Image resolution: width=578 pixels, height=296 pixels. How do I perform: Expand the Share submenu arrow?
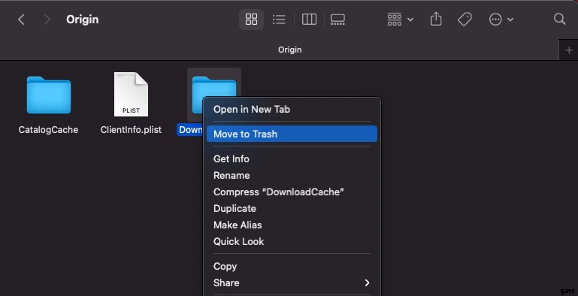click(367, 282)
